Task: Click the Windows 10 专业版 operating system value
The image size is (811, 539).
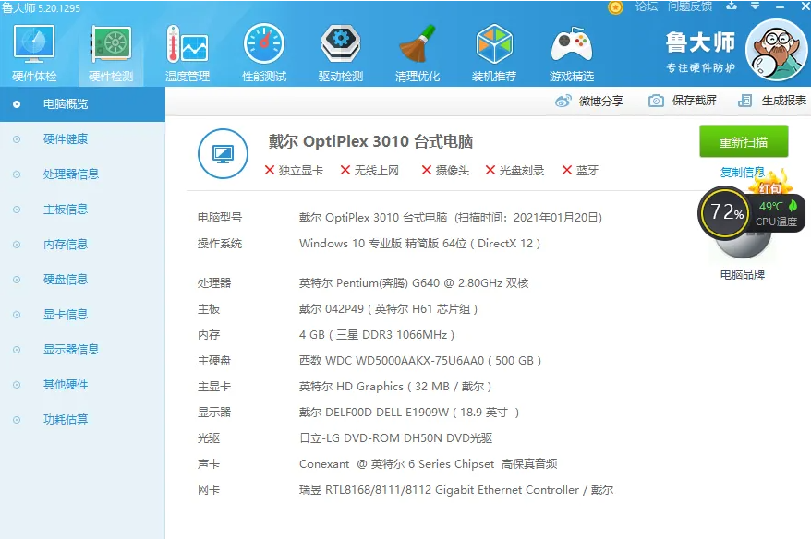Action: (419, 244)
